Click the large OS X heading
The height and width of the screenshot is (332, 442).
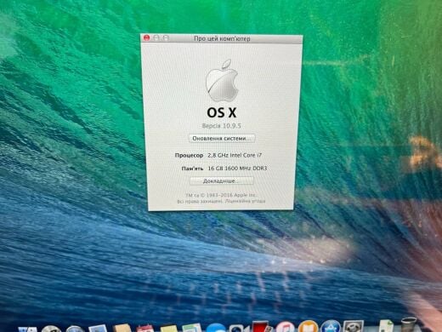click(222, 112)
